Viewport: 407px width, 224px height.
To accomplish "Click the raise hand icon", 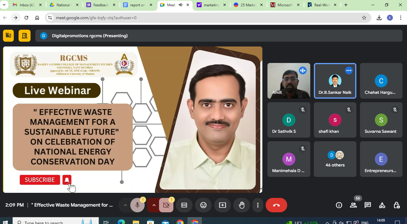I will 241,205.
